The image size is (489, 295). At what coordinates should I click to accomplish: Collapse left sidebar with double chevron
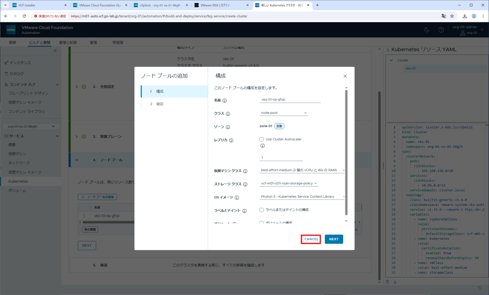55,51
